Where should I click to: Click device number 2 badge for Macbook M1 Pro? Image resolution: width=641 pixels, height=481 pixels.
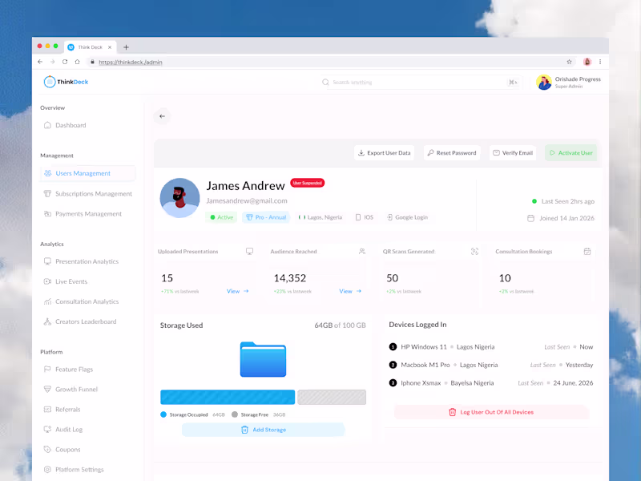[x=393, y=365]
